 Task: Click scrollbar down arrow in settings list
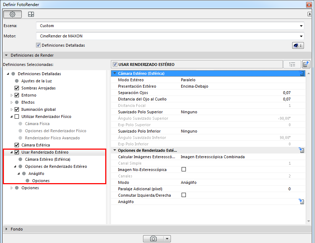tap(309, 221)
